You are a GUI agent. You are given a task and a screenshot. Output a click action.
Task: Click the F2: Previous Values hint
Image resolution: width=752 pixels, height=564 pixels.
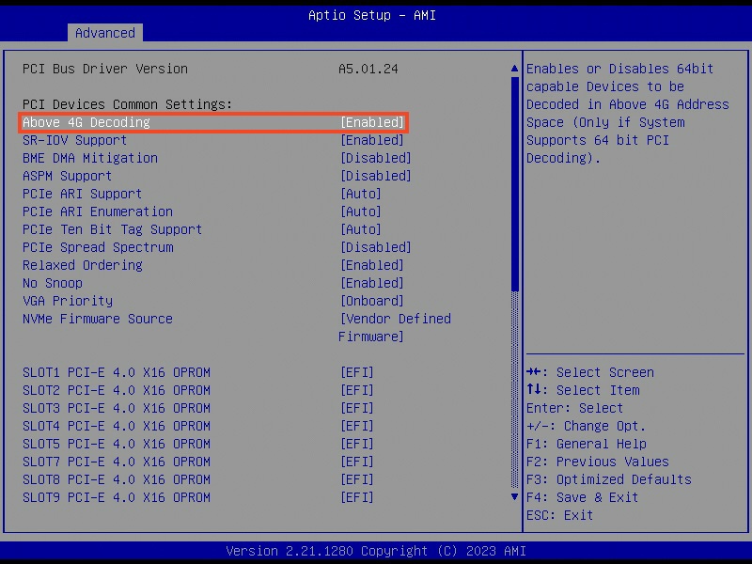pos(598,462)
